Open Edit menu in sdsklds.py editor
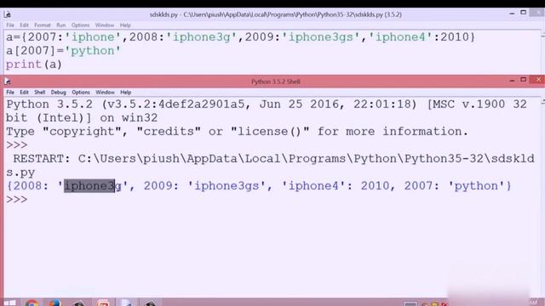This screenshot has height=306, width=545. coord(24,25)
